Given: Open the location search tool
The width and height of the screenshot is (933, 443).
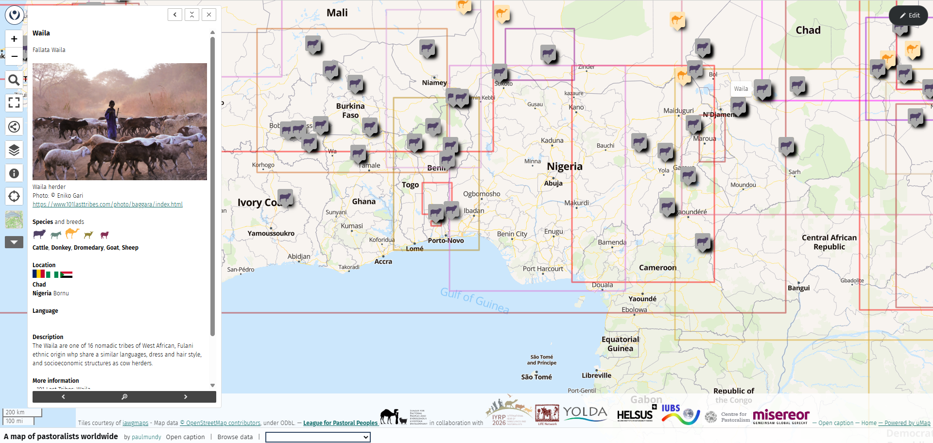Looking at the screenshot, I should [14, 80].
